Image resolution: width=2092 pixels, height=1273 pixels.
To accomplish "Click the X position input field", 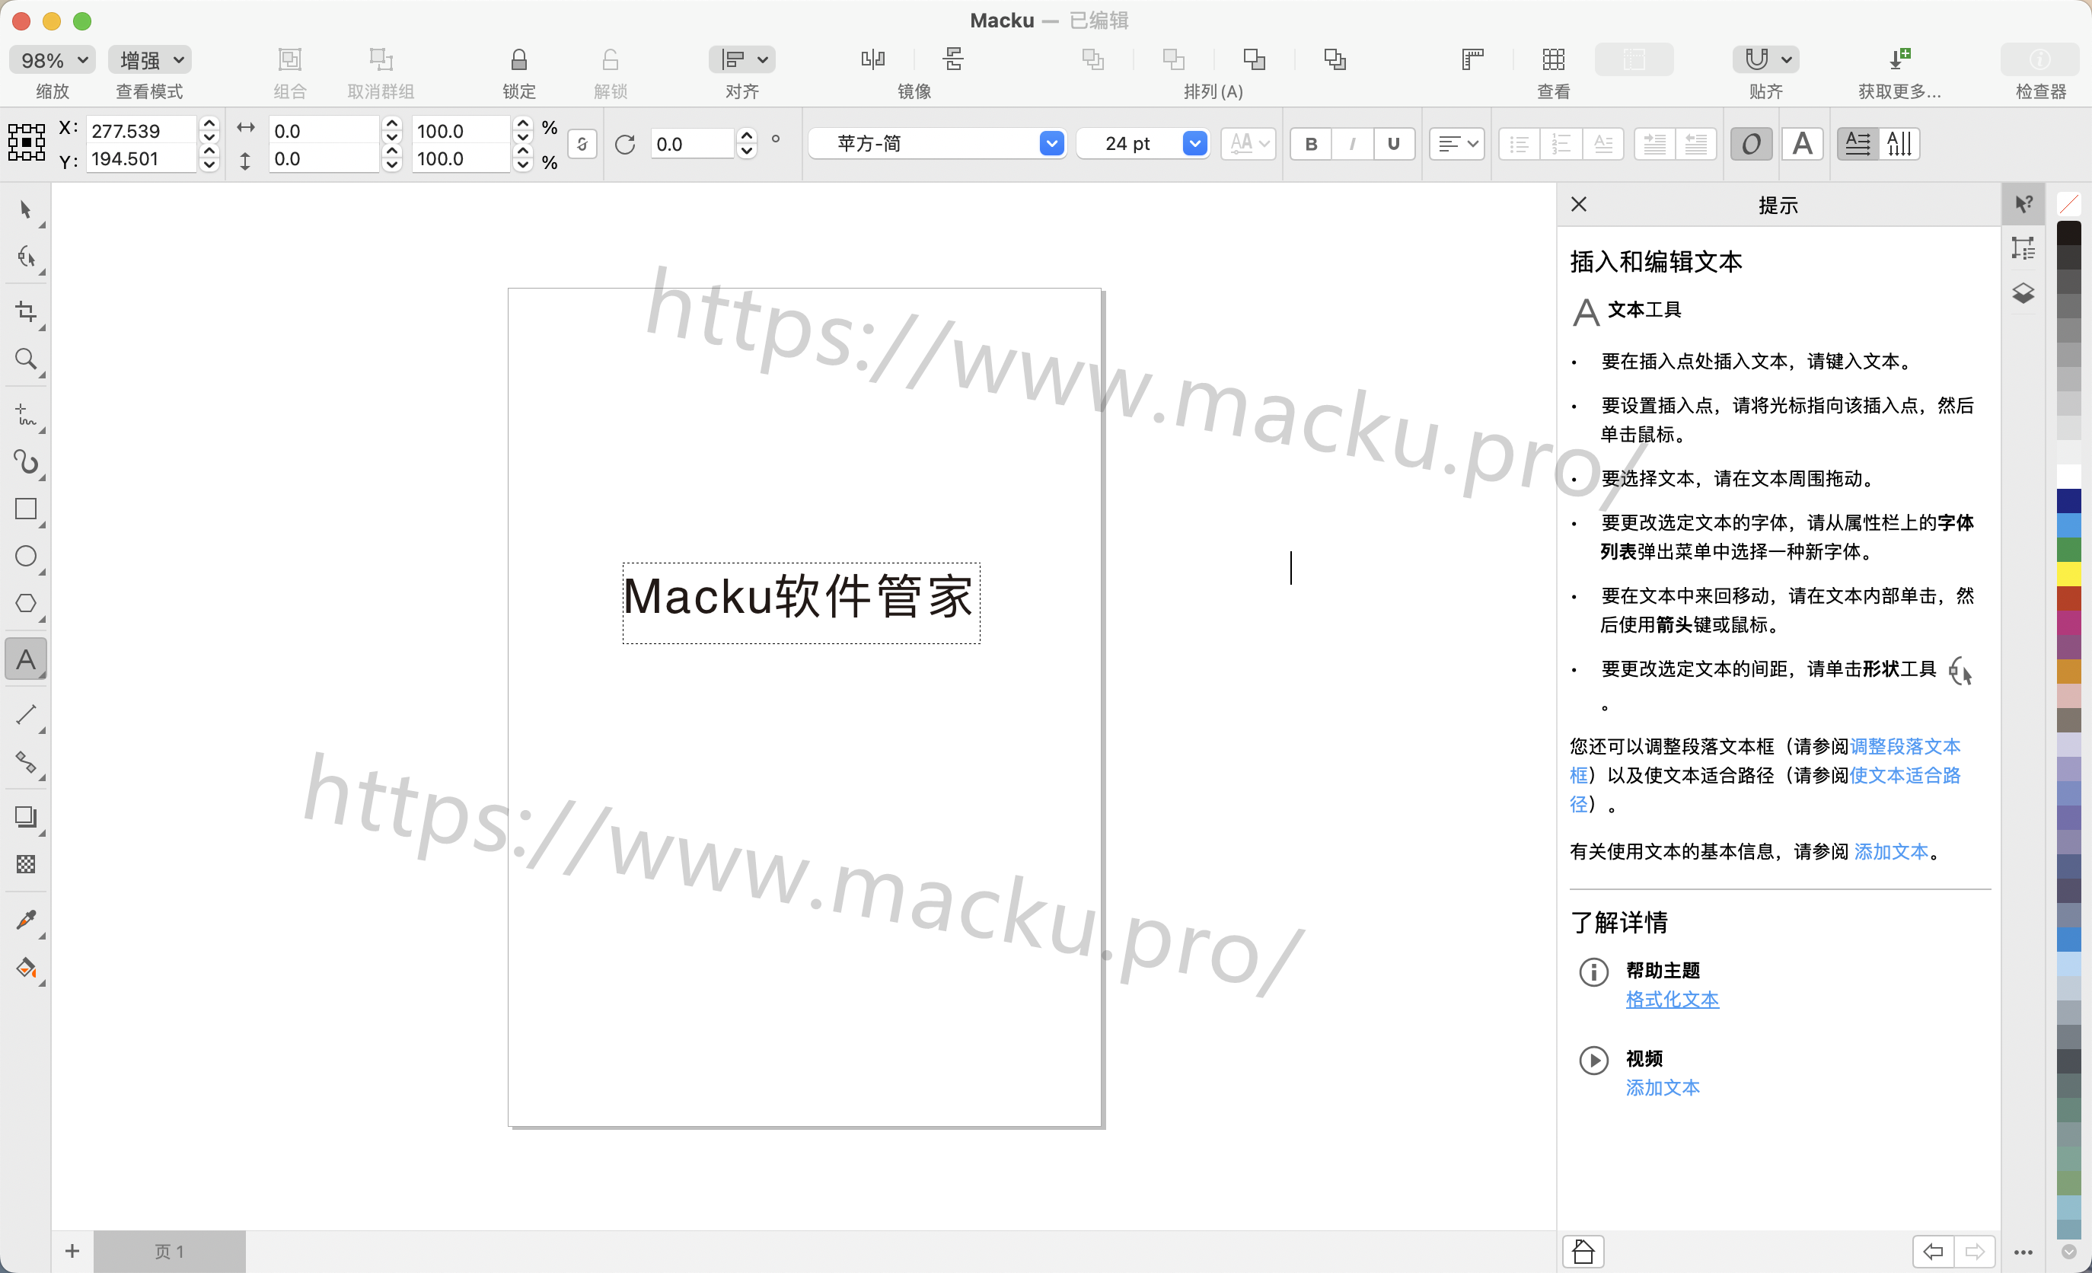I will click(142, 131).
